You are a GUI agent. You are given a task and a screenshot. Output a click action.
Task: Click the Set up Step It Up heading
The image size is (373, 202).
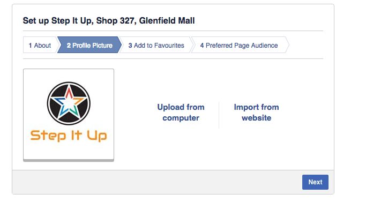109,21
